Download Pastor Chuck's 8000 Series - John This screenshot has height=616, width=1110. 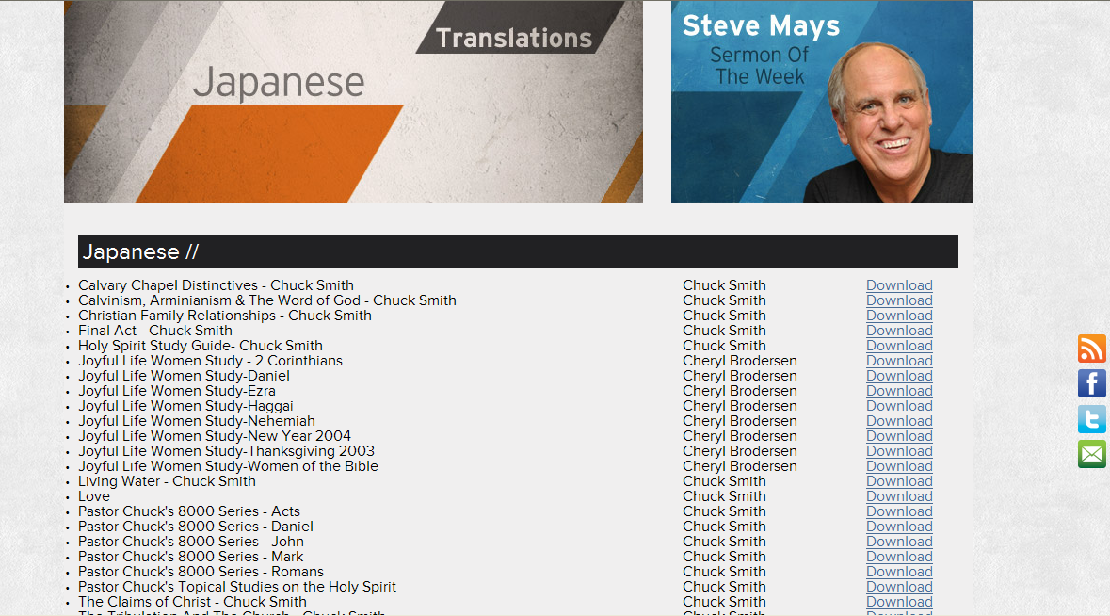(x=899, y=542)
